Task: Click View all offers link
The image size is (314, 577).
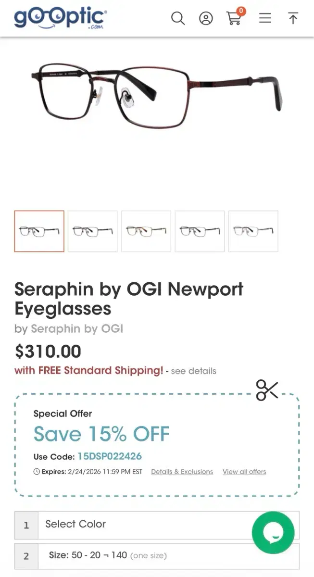Action: (244, 472)
